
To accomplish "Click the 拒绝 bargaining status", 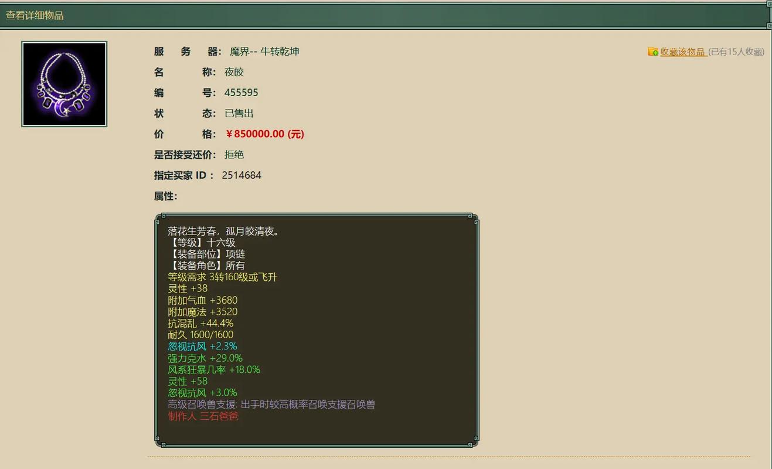I will pyautogui.click(x=234, y=154).
